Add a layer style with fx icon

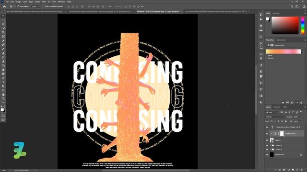coord(280,170)
